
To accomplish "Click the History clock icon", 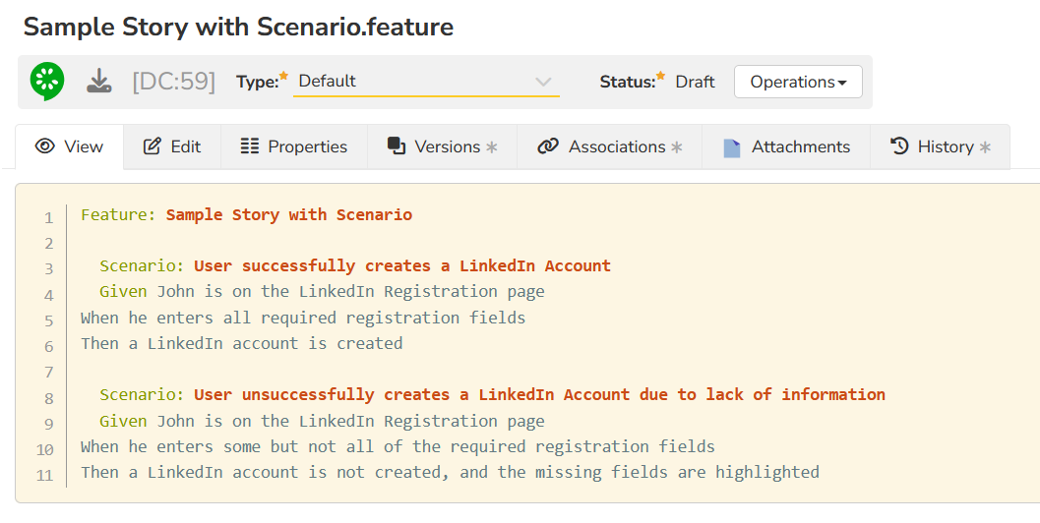I will coord(899,146).
